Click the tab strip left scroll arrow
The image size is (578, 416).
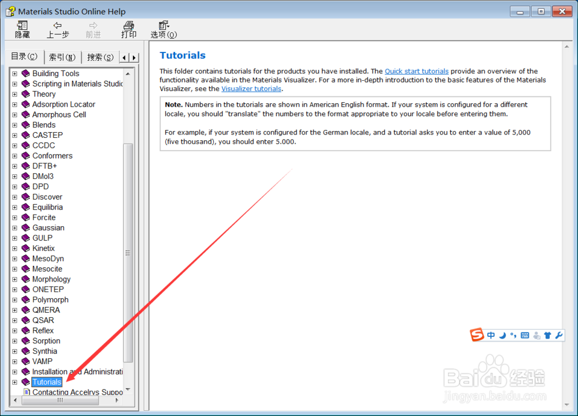[x=125, y=58]
